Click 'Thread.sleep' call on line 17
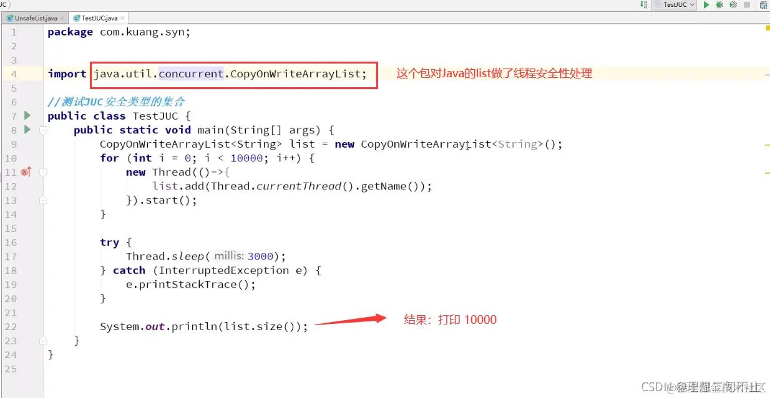The height and width of the screenshot is (398, 770). click(165, 256)
